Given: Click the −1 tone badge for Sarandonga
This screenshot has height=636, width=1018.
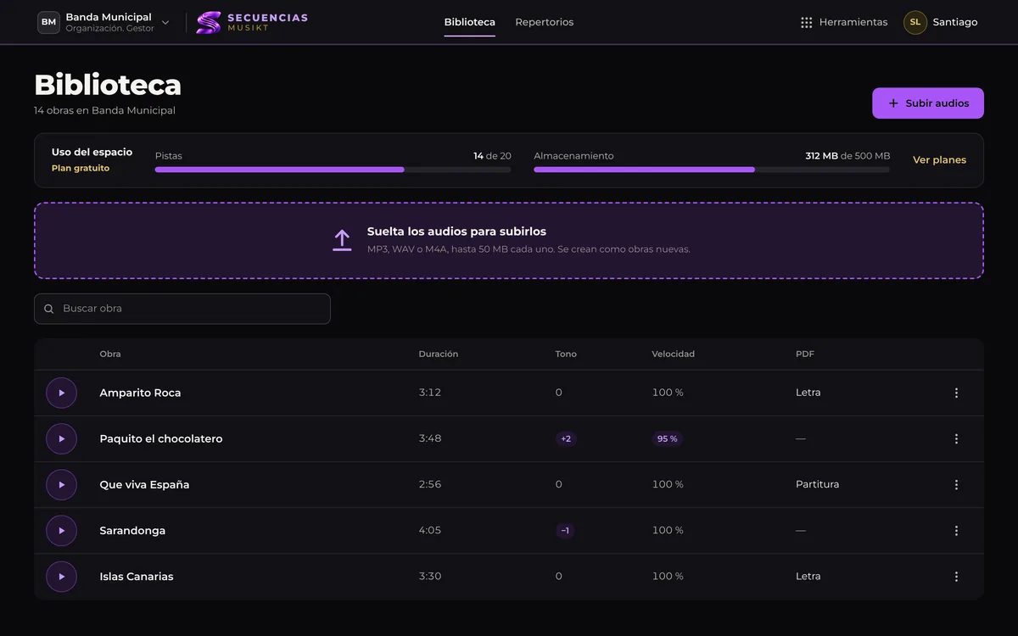Looking at the screenshot, I should coord(565,530).
